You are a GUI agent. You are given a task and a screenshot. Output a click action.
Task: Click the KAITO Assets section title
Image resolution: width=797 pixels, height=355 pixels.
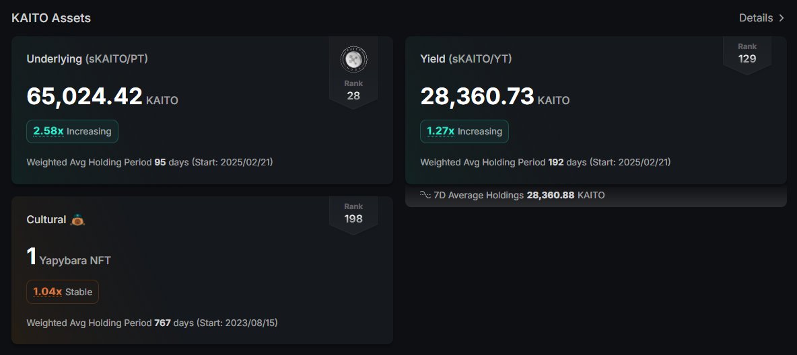tap(51, 18)
